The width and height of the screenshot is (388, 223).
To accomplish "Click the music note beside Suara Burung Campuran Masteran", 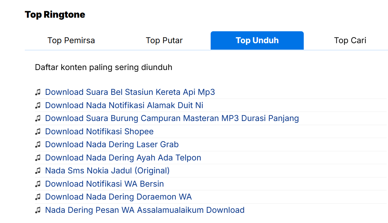I will 38,118.
